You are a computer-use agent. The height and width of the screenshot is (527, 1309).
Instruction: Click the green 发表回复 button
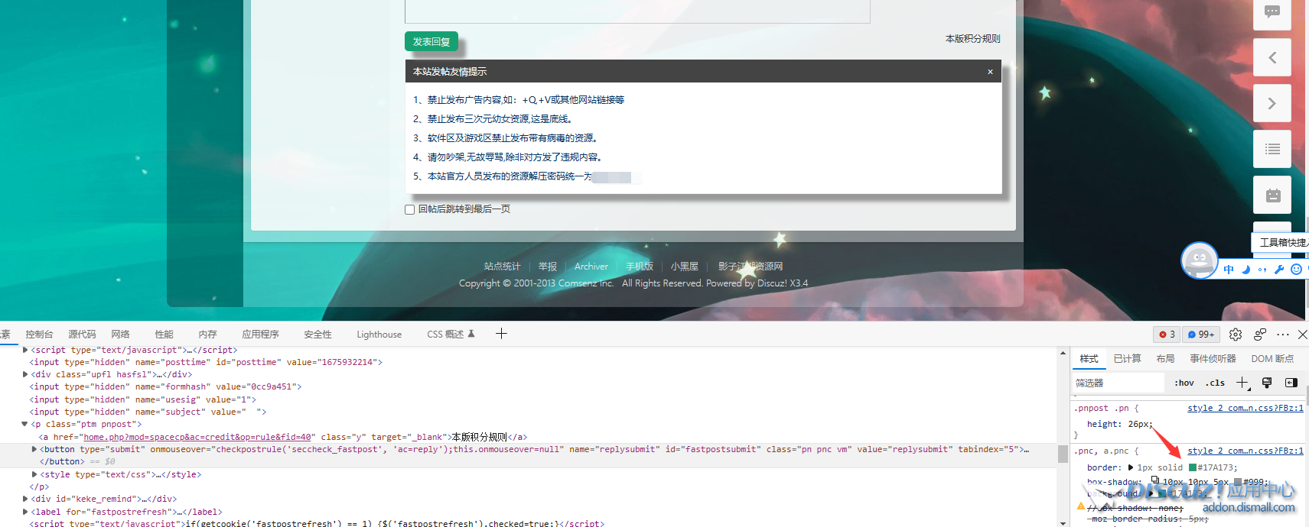tap(431, 42)
